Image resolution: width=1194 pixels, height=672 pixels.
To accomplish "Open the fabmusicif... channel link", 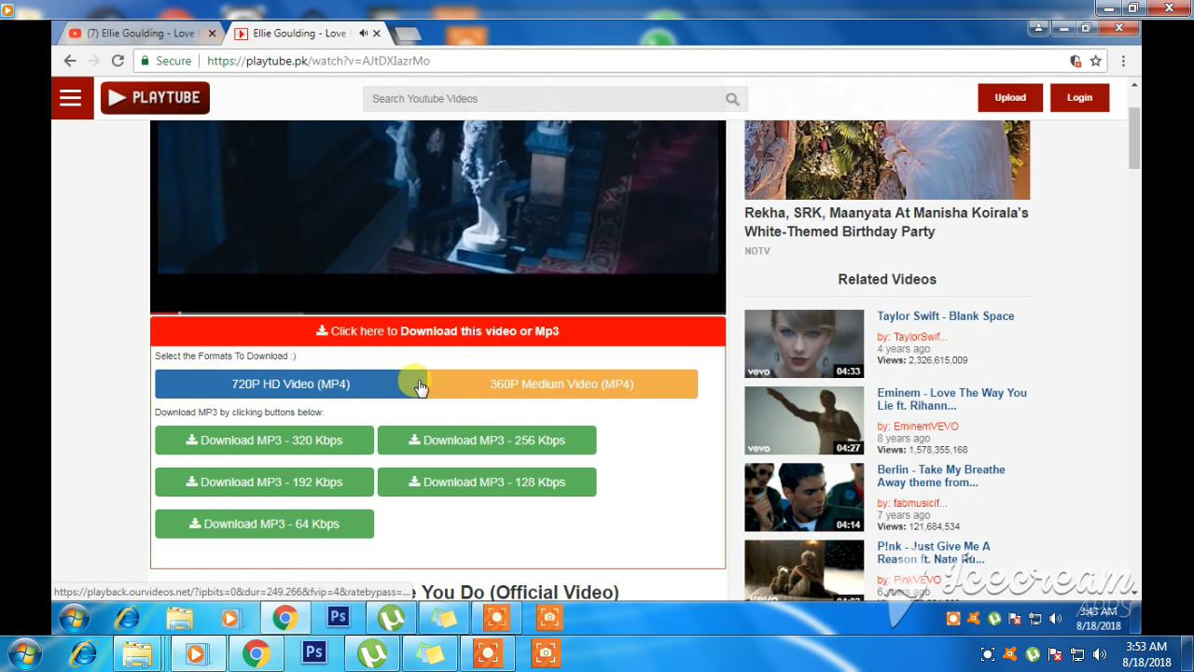I will click(920, 503).
